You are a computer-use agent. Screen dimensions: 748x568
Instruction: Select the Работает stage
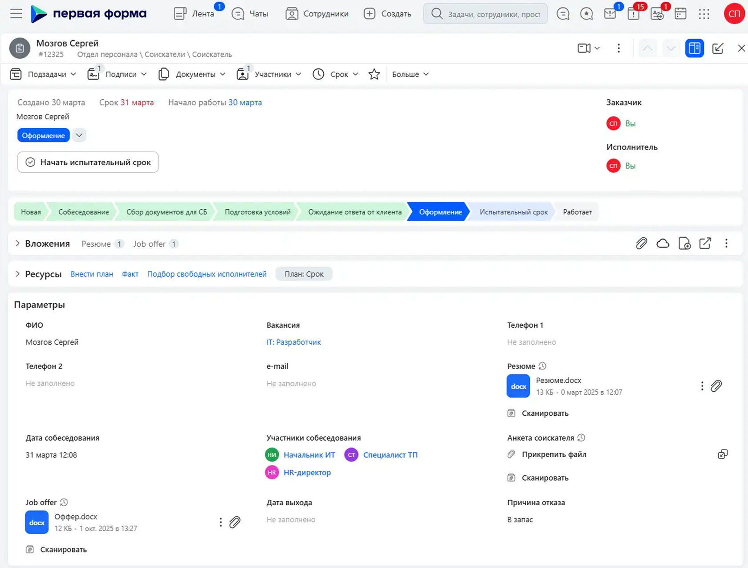(x=577, y=212)
